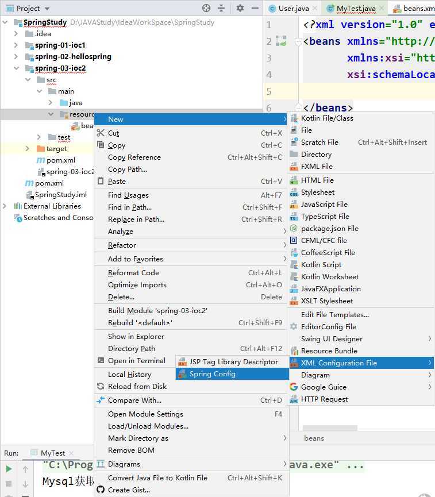Click the CoffeeScript File icon
The width and height of the screenshot is (435, 497).
294,253
